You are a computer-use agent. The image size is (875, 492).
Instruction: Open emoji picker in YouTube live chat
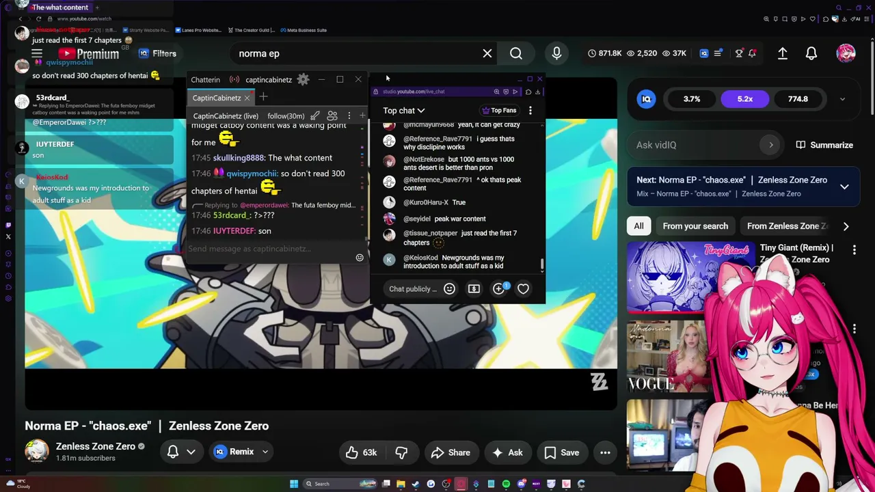449,289
